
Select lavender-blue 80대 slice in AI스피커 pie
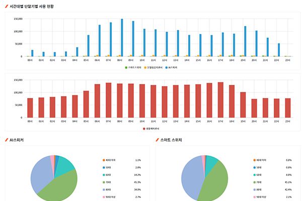(x=41, y=176)
